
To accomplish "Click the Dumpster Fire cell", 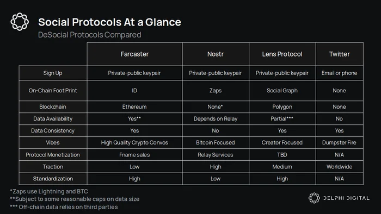I will tap(340, 142).
